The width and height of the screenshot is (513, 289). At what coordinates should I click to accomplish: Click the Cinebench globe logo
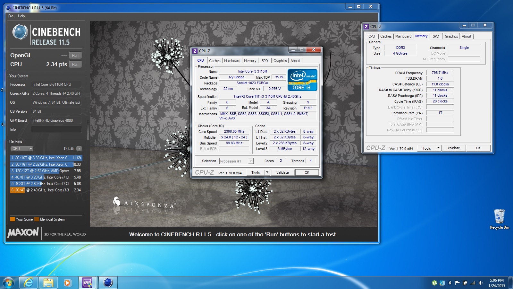pyautogui.click(x=20, y=32)
